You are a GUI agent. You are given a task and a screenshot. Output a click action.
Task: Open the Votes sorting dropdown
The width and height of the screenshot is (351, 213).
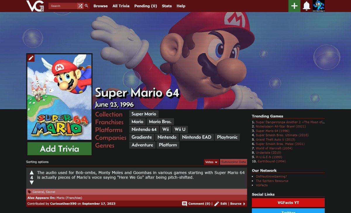click(211, 162)
